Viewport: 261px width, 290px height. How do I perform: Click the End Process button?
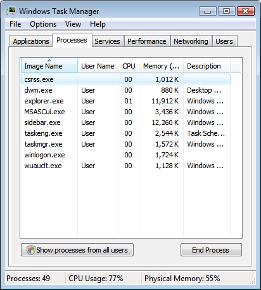pyautogui.click(x=211, y=250)
